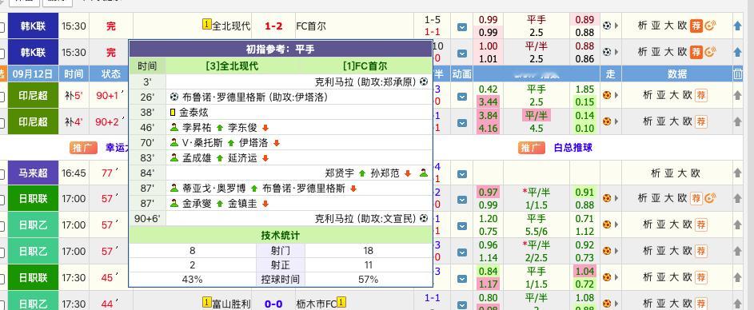Click 数据 column header
This screenshot has height=310, width=754.
click(676, 74)
